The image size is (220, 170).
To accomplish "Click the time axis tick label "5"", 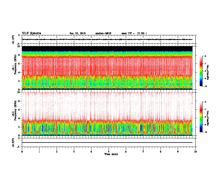I will [109, 152].
